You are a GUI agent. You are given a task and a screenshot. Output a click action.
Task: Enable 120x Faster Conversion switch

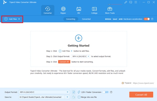(106, 92)
